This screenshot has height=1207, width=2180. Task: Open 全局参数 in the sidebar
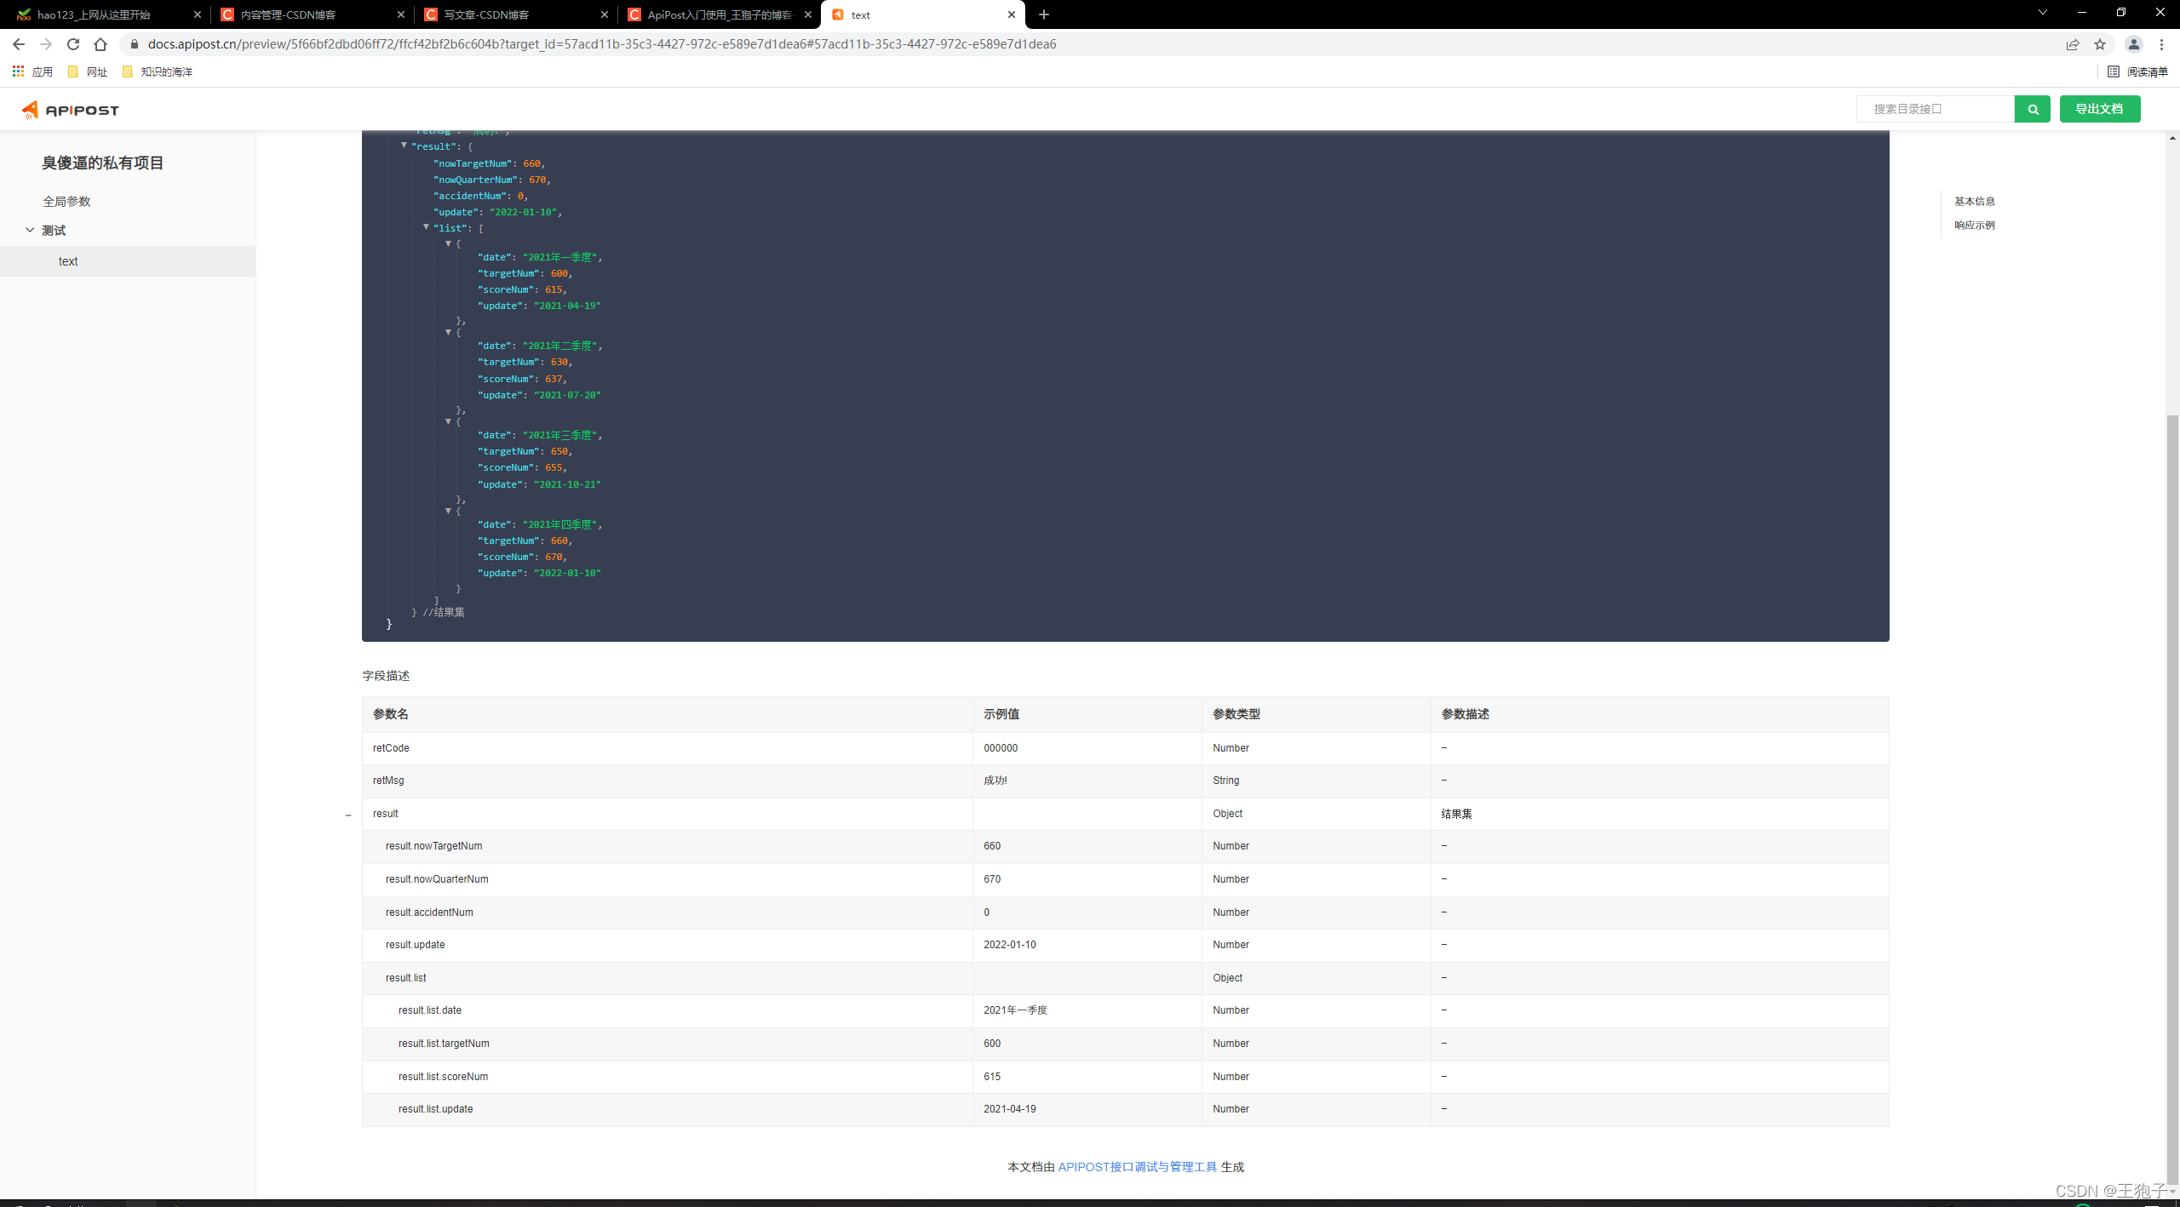(66, 201)
